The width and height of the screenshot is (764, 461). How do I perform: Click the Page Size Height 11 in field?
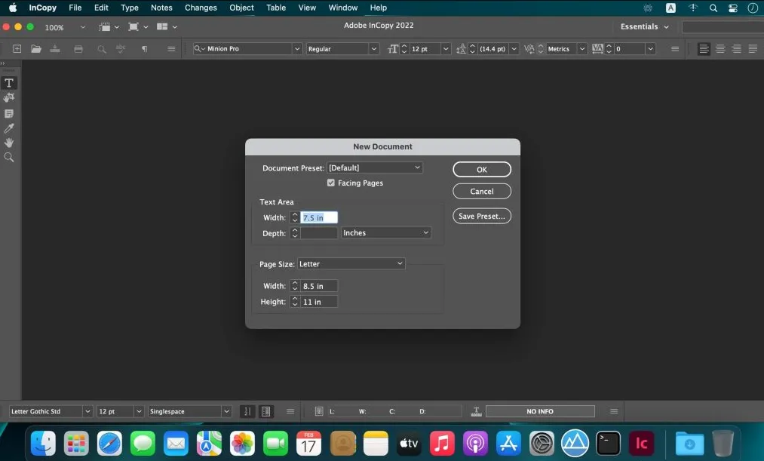(319, 302)
